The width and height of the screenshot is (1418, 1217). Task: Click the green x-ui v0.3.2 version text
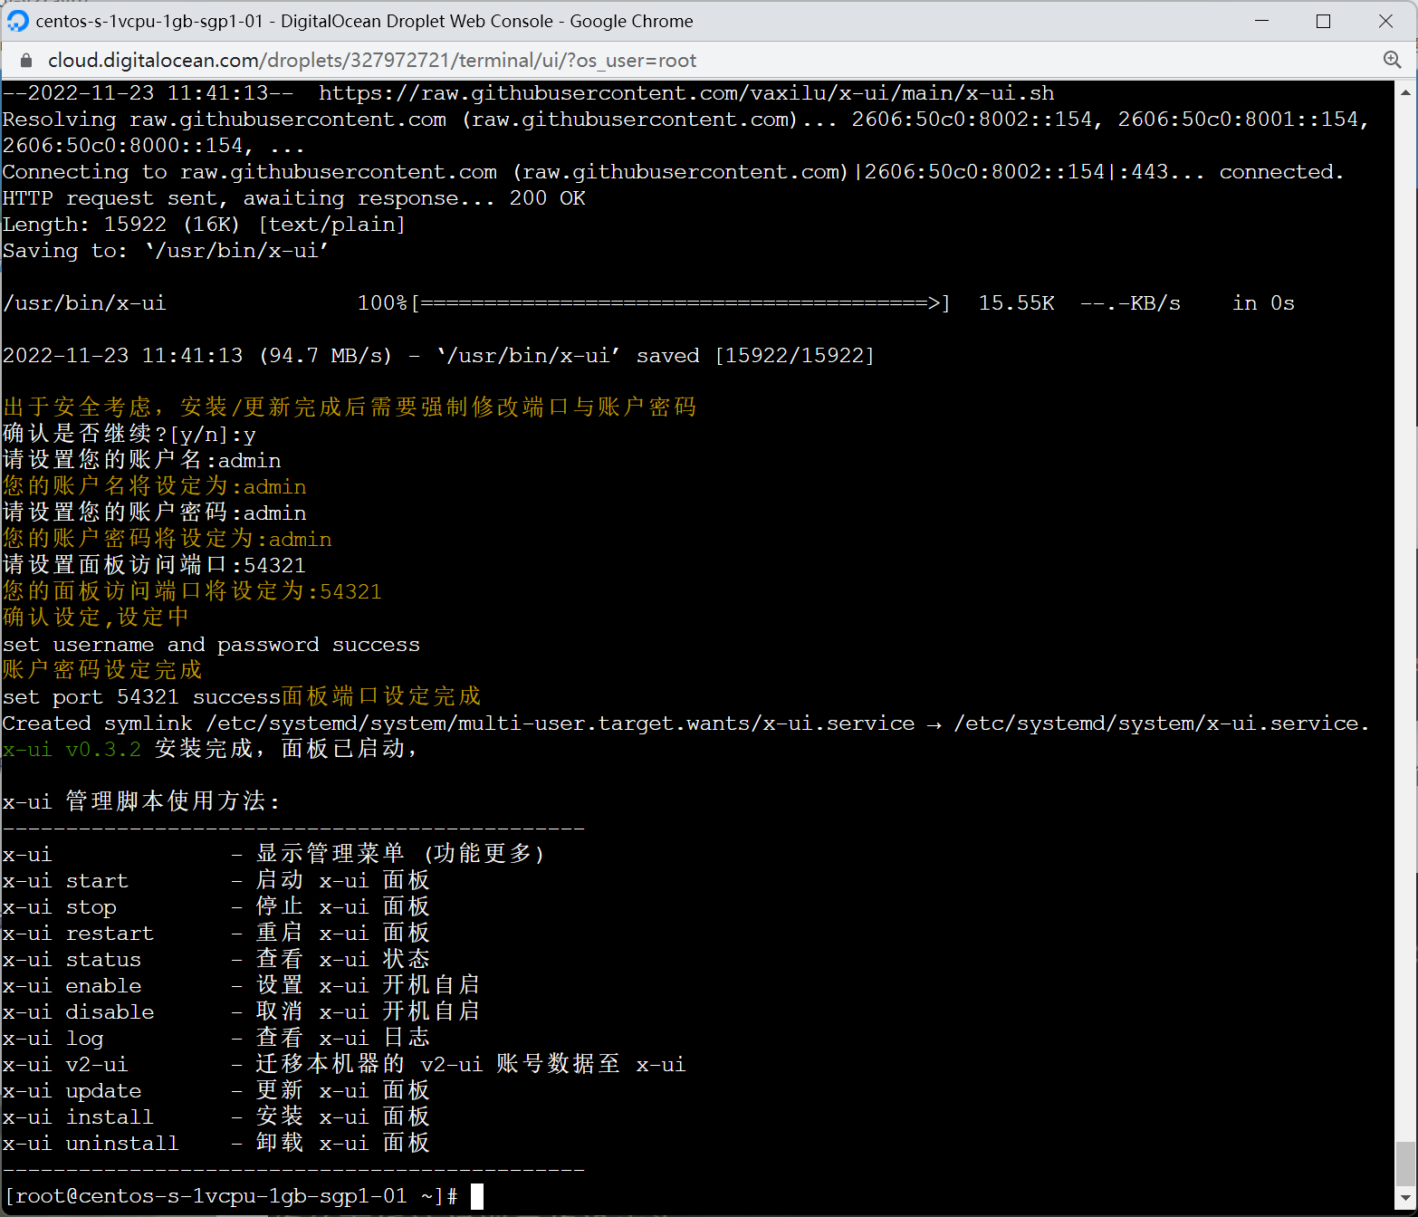(72, 750)
